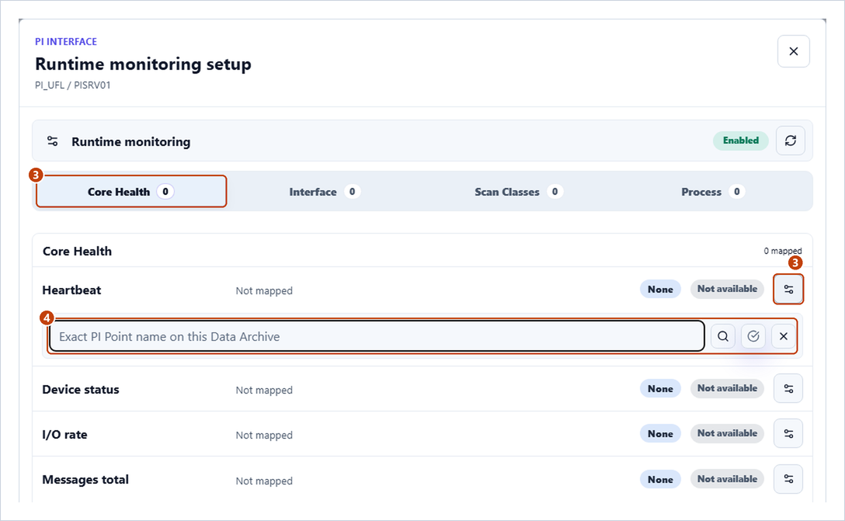This screenshot has height=521, width=845.
Task: Click the count badge on Interface tab
Action: [352, 191]
